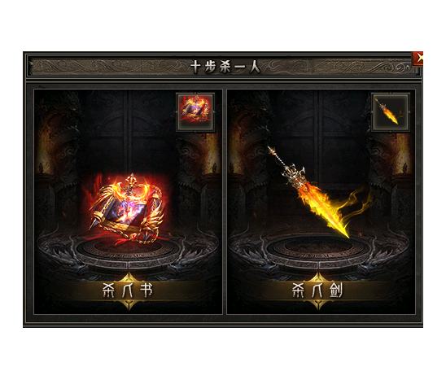This screenshot has width=446, height=380.
Task: Close the 十步杀一人 window
Action: click(x=418, y=59)
